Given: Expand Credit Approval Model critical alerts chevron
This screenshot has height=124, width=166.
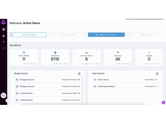Looking at the screenshot, I should tap(156, 87).
